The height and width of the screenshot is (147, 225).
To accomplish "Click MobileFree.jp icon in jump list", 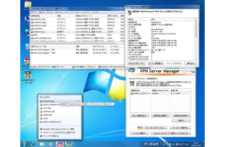I will point(41,101).
